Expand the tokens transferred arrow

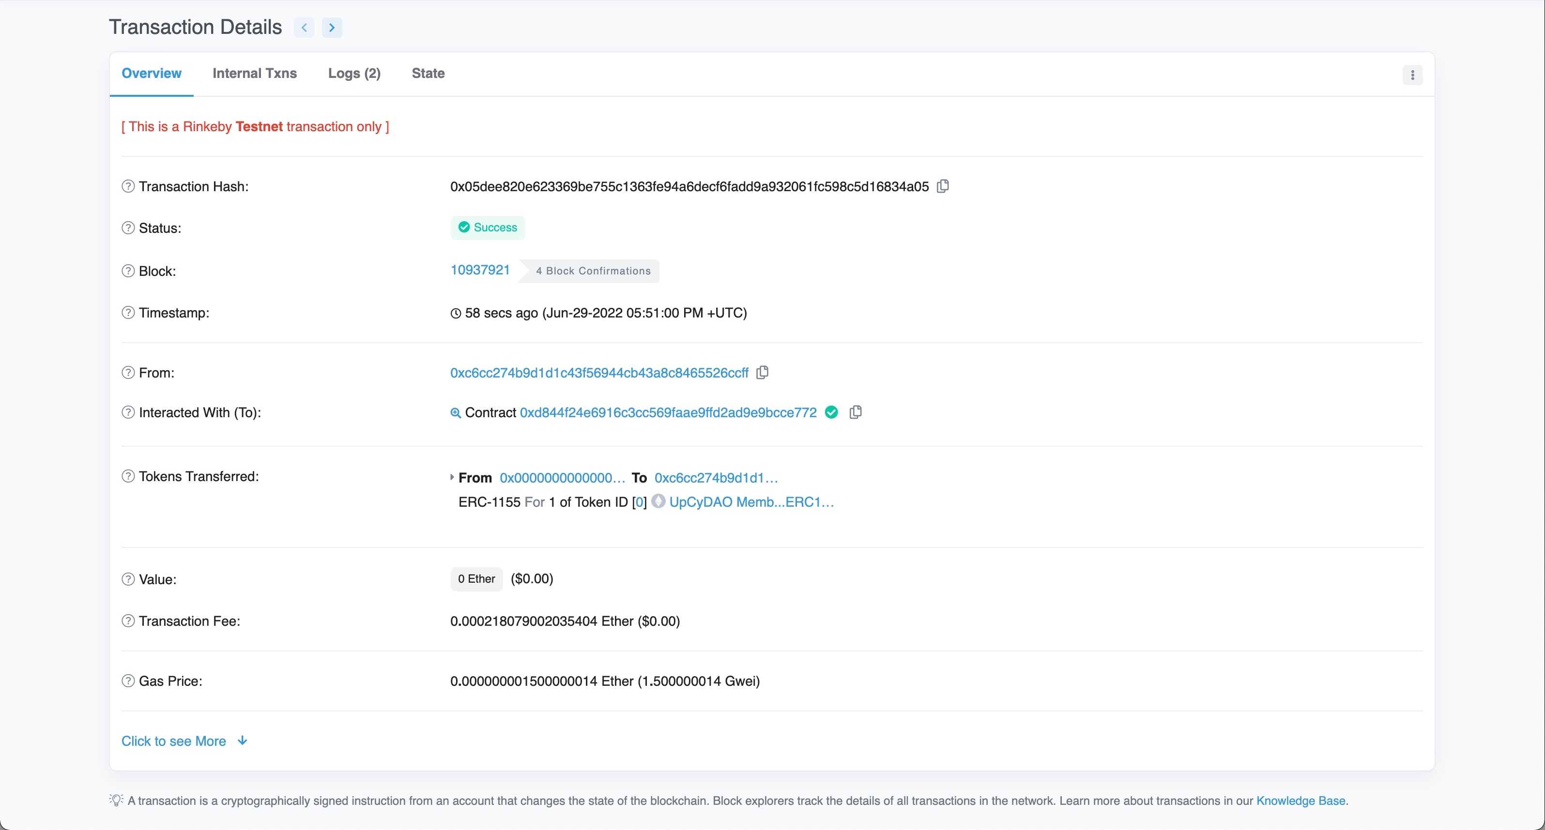pos(452,477)
